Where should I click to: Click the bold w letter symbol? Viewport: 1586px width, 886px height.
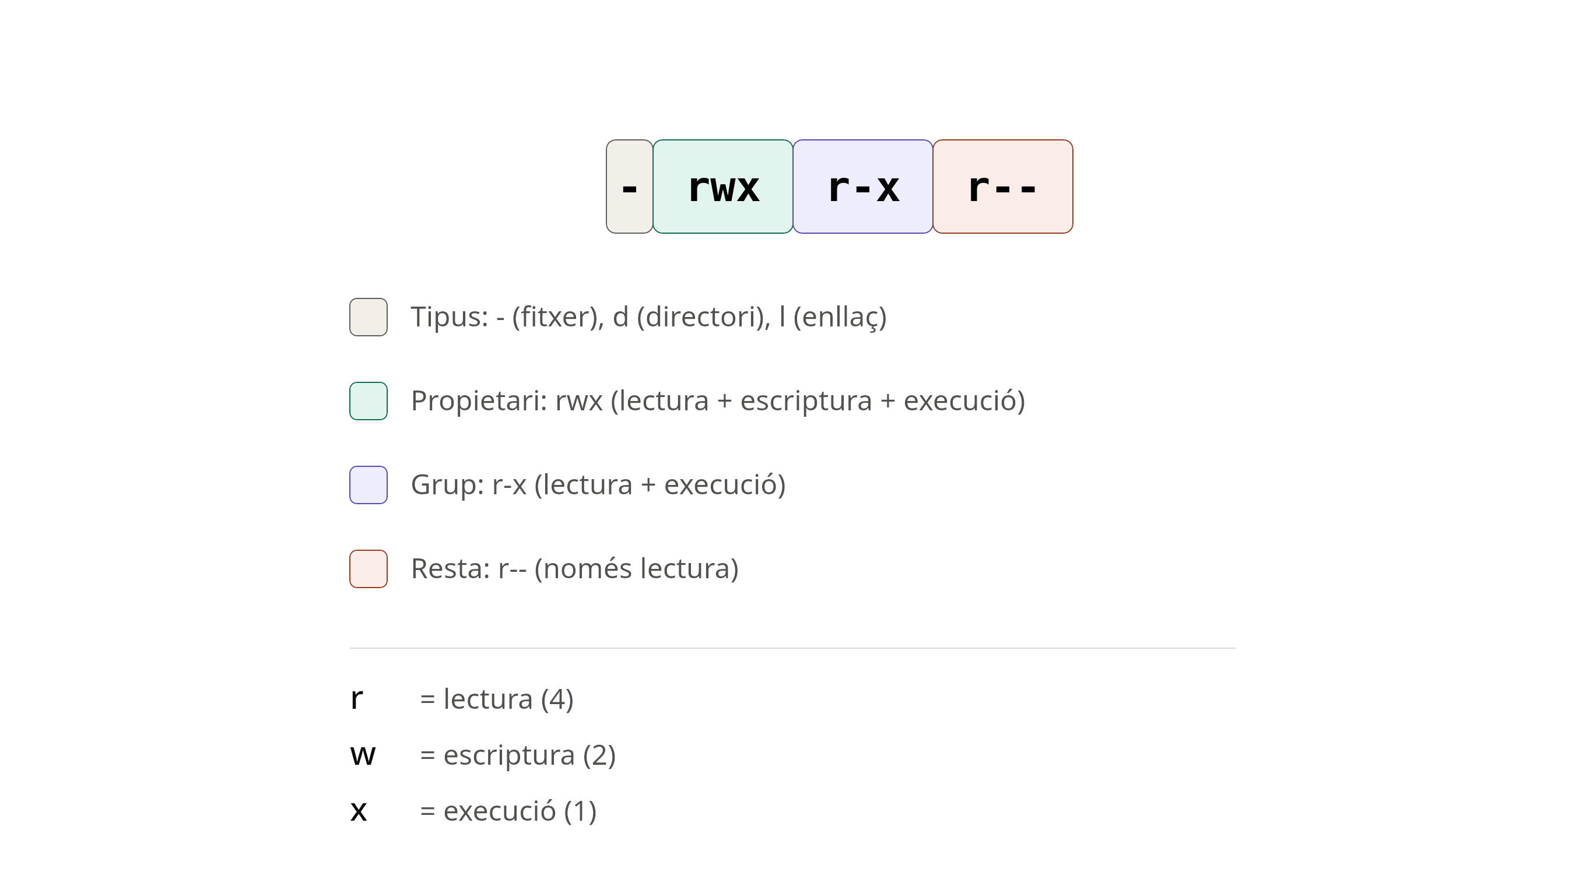(363, 755)
